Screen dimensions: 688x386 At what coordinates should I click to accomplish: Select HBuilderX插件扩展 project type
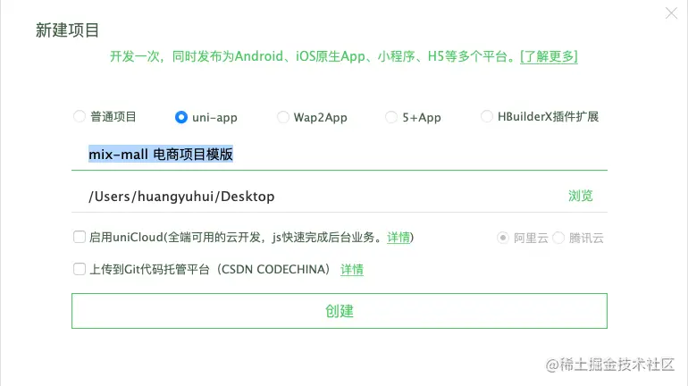(487, 116)
